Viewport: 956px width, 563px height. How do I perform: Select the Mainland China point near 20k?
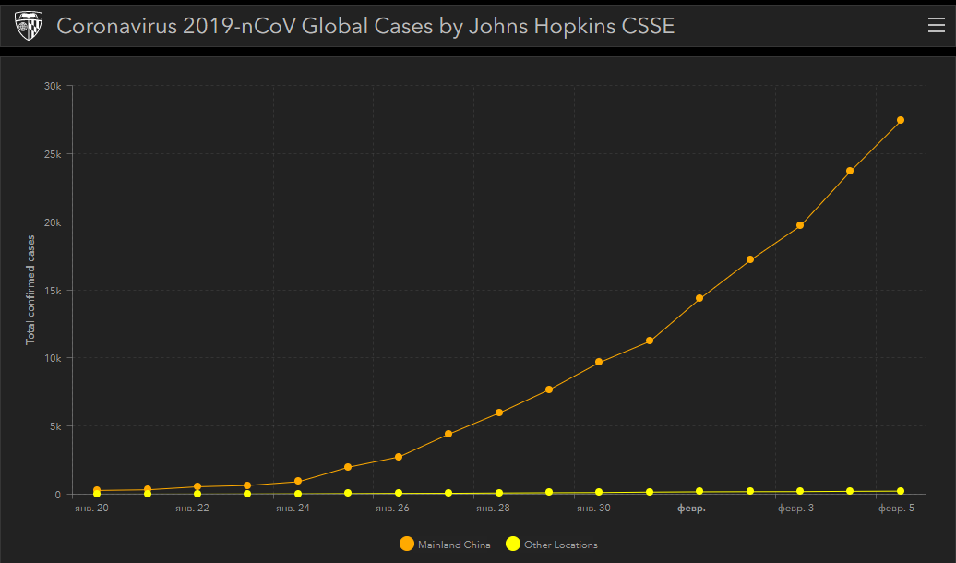[x=800, y=226]
